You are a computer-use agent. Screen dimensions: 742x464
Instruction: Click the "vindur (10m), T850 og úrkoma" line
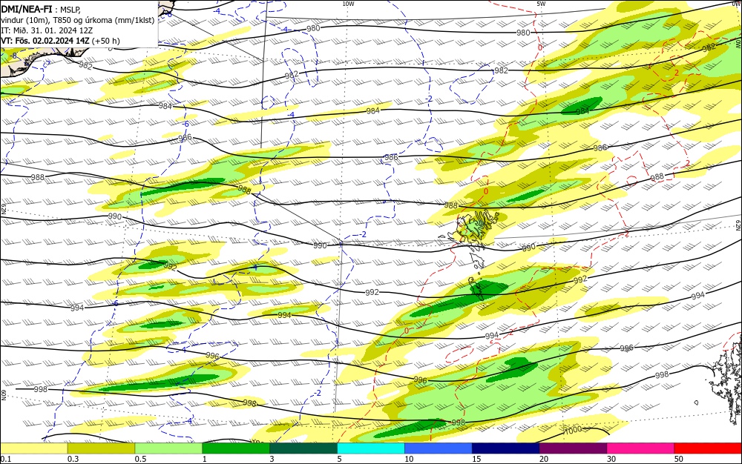[77, 20]
